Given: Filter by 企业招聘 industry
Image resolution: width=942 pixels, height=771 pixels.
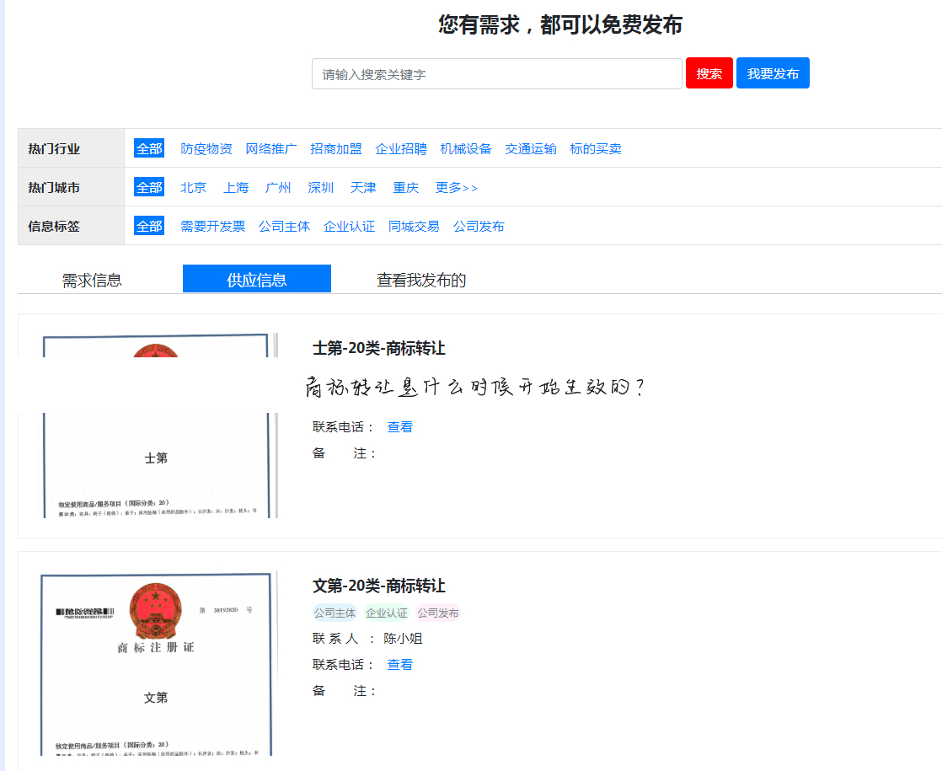Looking at the screenshot, I should (x=401, y=148).
